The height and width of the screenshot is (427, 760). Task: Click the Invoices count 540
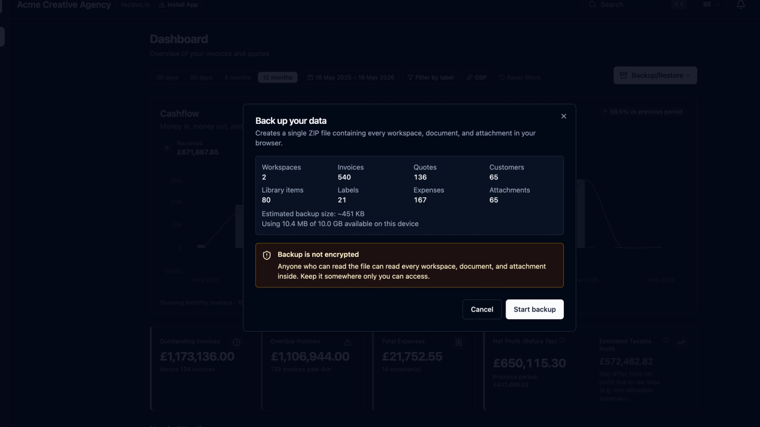coord(344,177)
